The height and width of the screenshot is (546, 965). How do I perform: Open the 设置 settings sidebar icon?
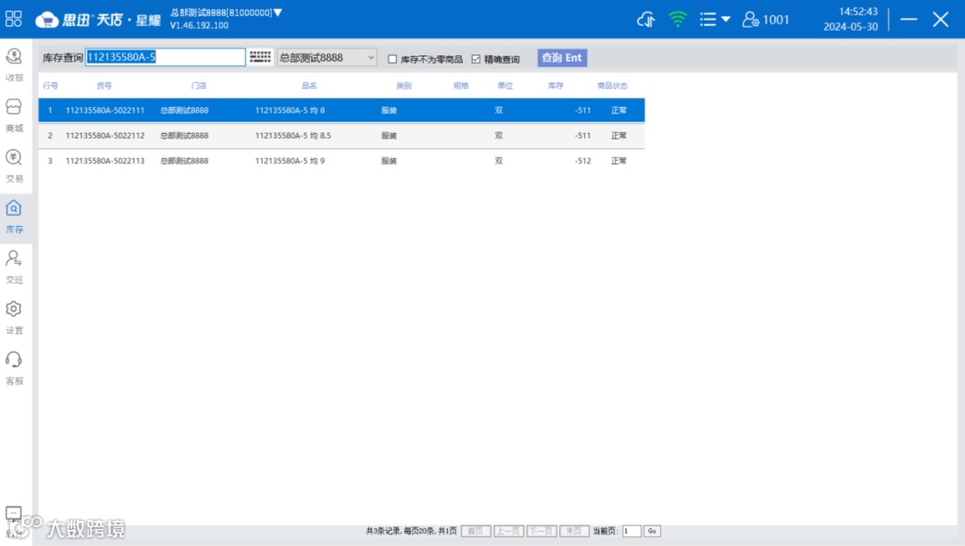pyautogui.click(x=14, y=317)
